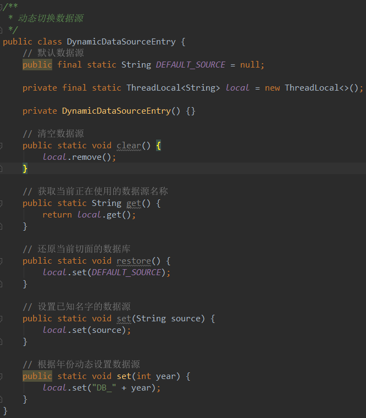366x418 pixels.
Task: Click get() call in return local.get()
Action: tap(119, 215)
